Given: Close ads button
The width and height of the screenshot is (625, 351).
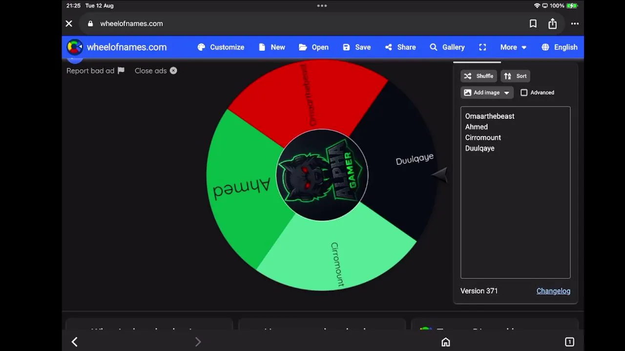Looking at the screenshot, I should (156, 71).
